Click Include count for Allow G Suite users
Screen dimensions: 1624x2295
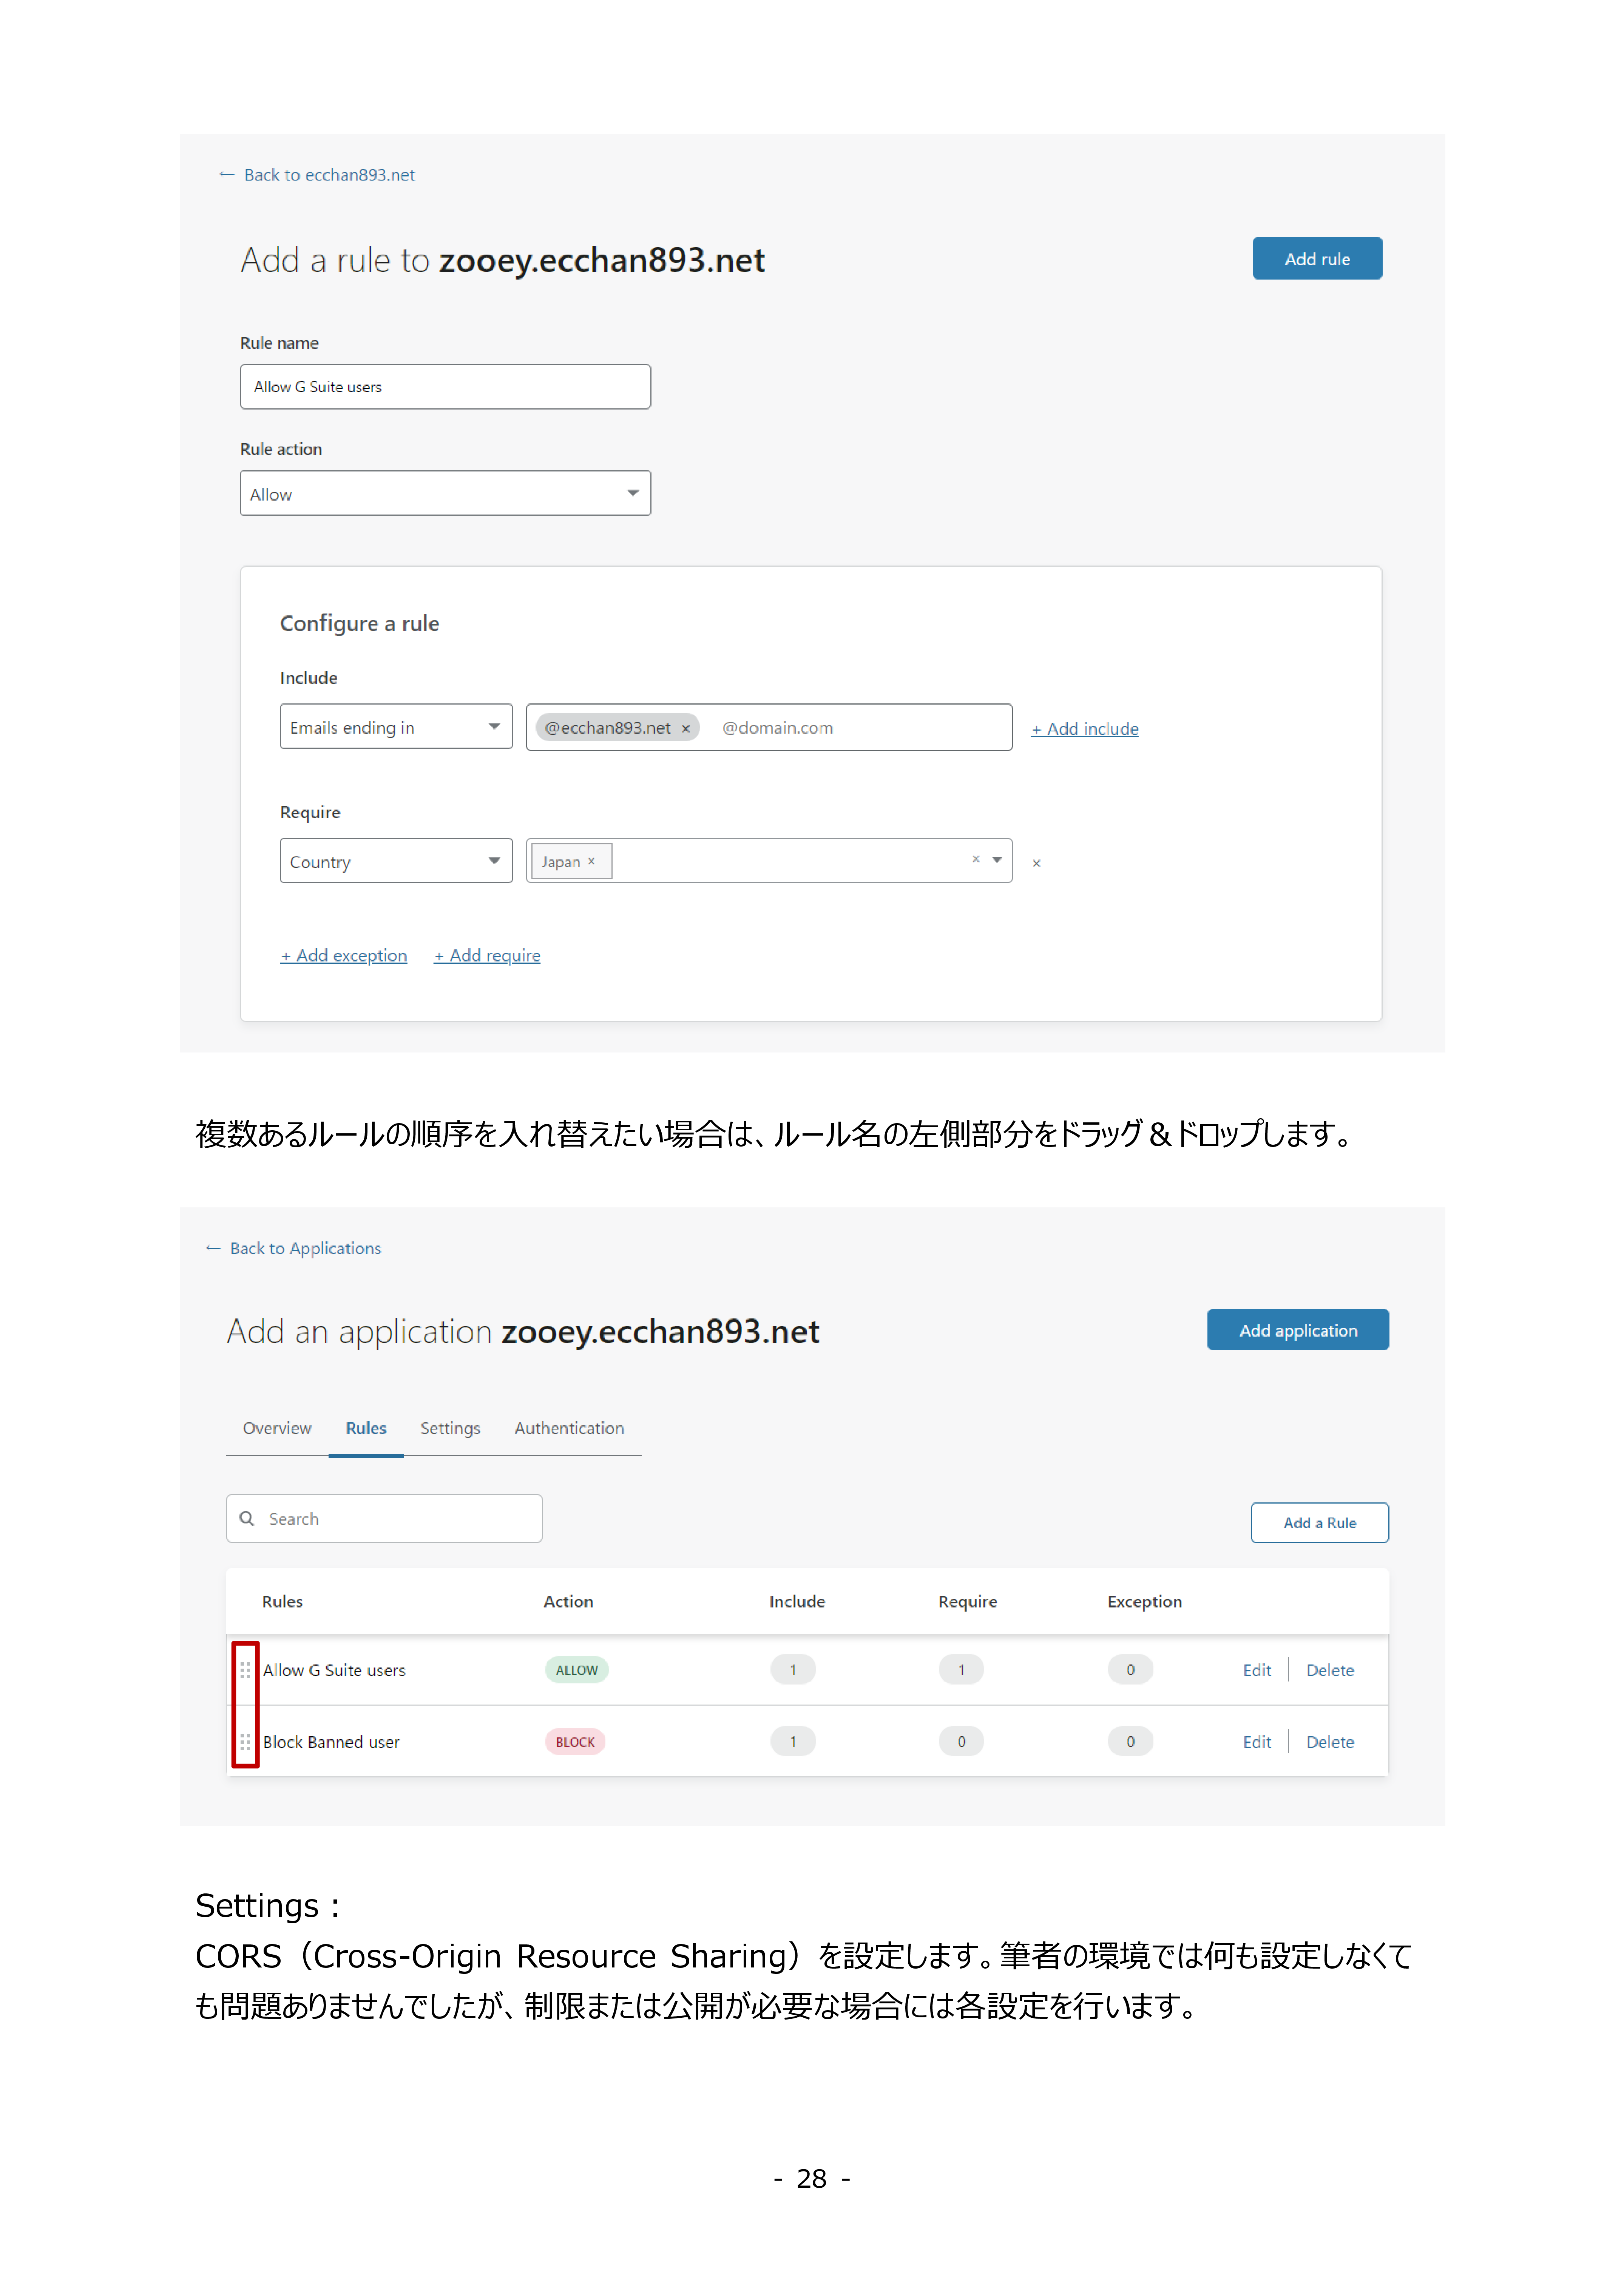793,1670
